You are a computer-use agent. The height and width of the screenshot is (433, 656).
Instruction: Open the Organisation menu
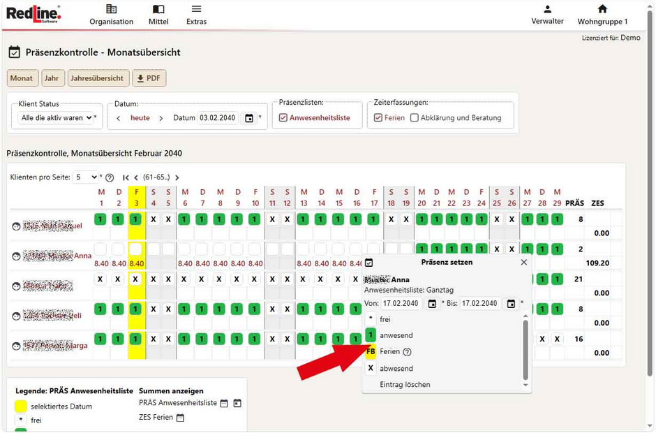pos(111,15)
